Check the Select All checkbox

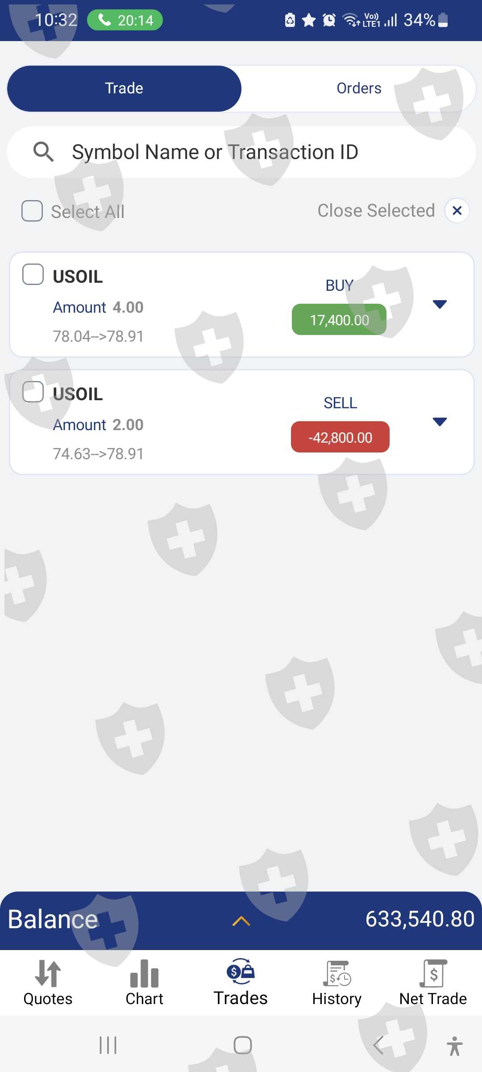click(33, 211)
